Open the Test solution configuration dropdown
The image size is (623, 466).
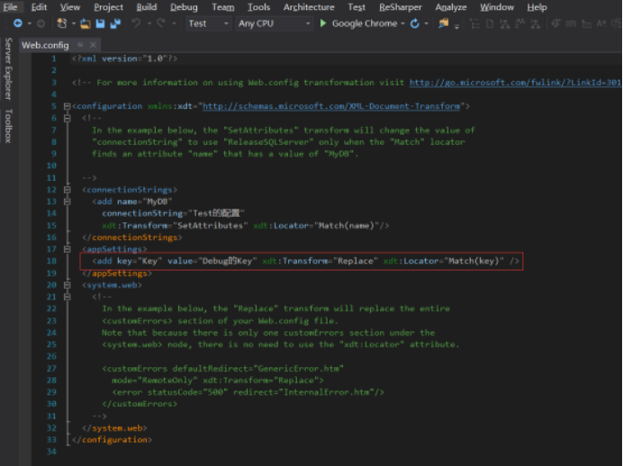(x=208, y=23)
